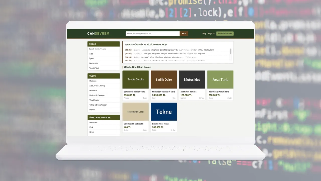Screen dimensions: 321x181
Task: Click the Matematik Dersi listing thumbnail
Action: point(136,112)
